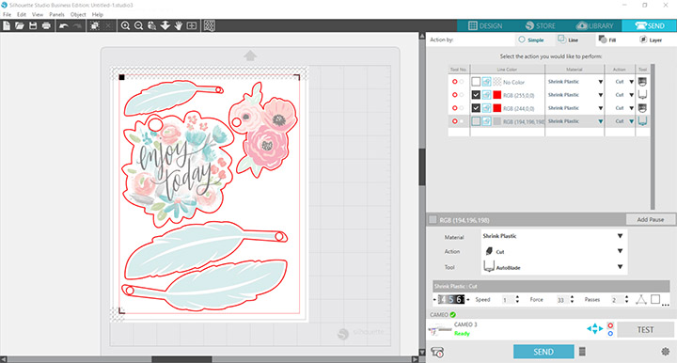Click the line style icon in No Color row
677x363 pixels.
click(487, 82)
